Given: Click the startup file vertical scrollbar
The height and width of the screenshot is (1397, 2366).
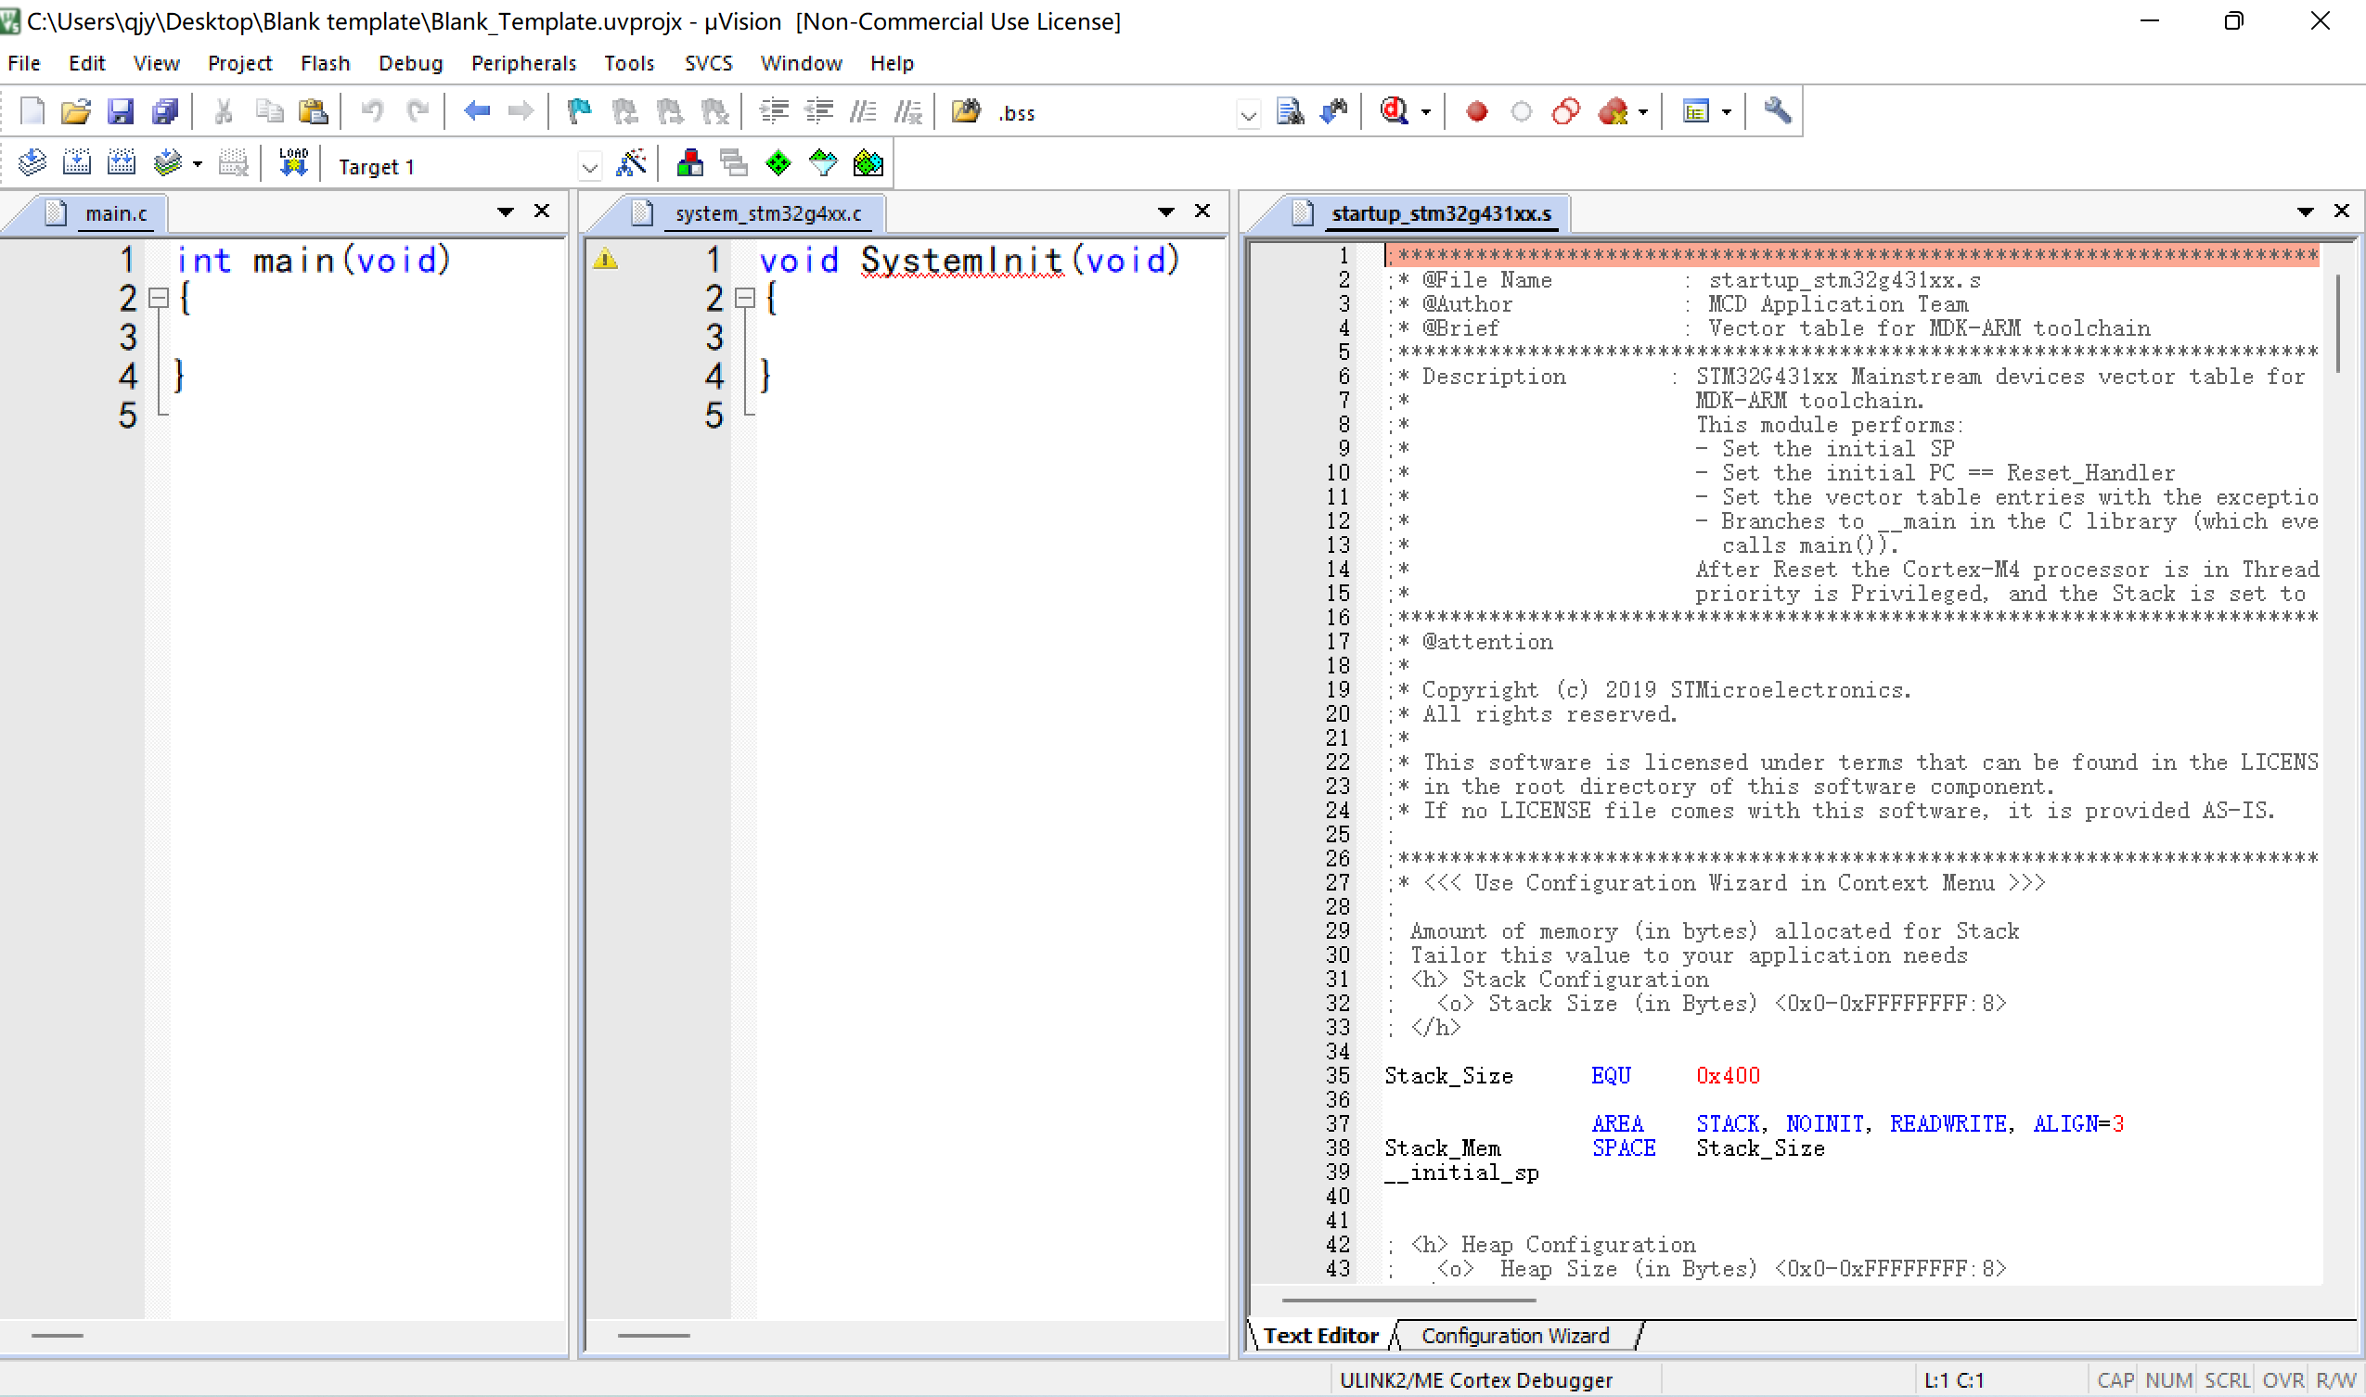Looking at the screenshot, I should click(2337, 323).
